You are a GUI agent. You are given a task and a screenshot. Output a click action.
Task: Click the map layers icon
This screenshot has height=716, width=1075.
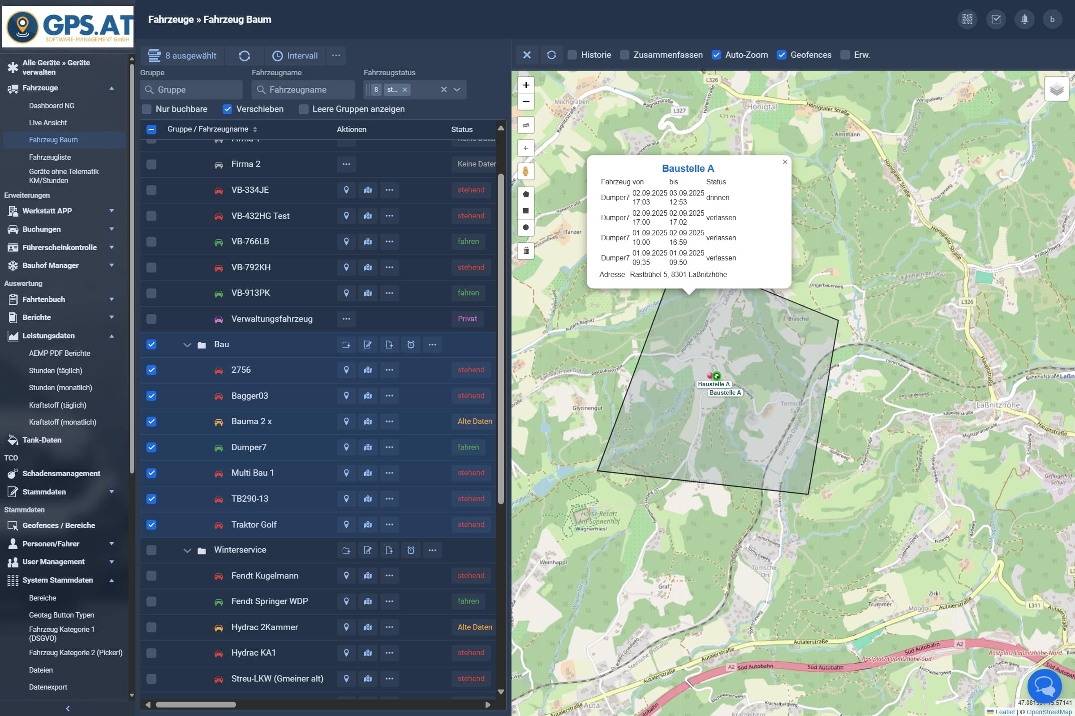[1056, 89]
